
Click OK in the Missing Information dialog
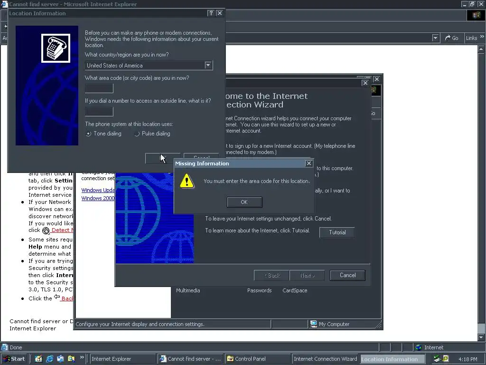244,202
